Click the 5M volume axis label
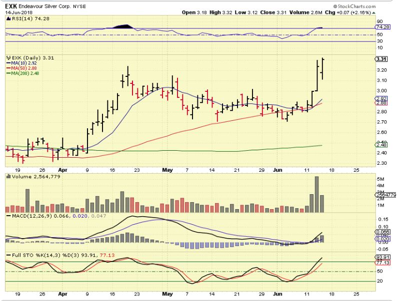This screenshot has width=401, height=301. [380, 179]
